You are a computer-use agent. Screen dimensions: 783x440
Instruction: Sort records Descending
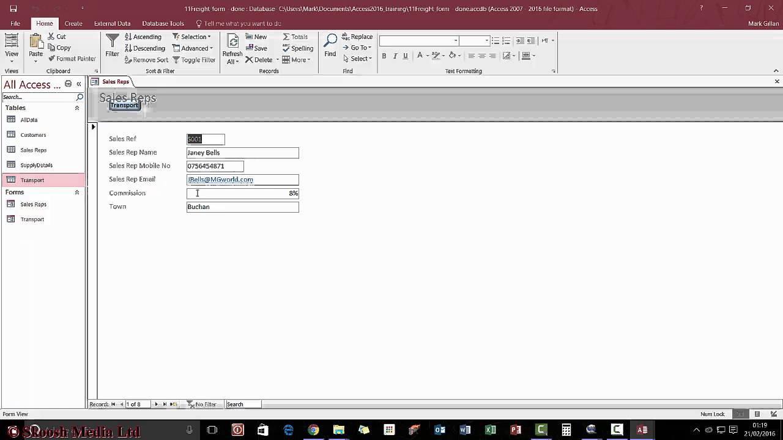point(145,48)
